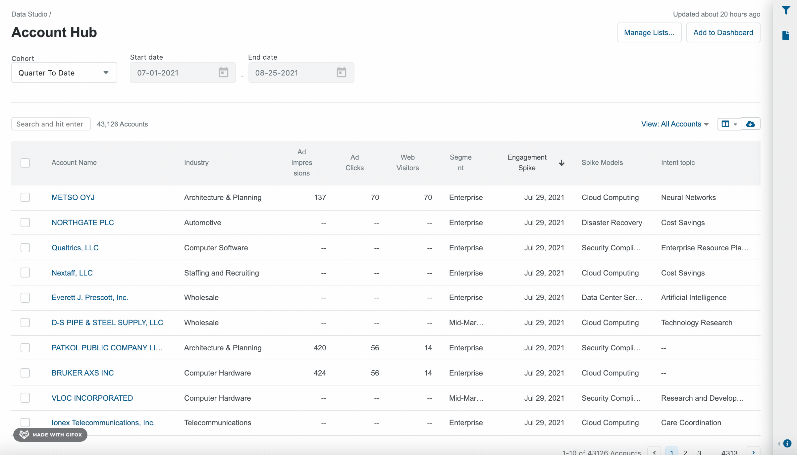Click the document icon in right sidebar
Viewport: 797px width, 455px height.
[x=786, y=35]
